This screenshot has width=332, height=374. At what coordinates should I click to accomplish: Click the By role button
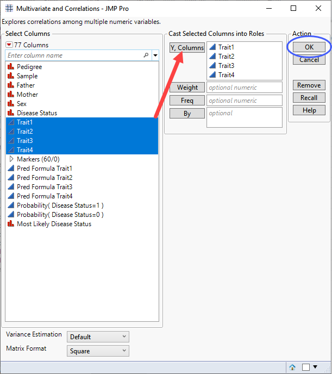[x=187, y=114]
